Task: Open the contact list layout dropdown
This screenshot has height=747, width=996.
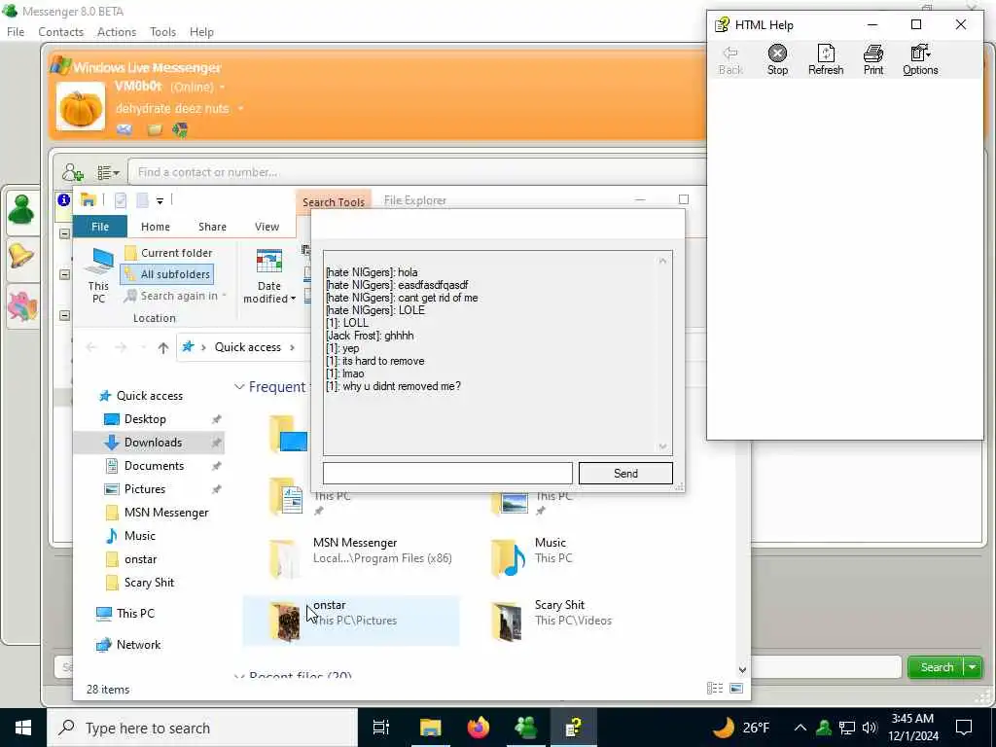Action: [108, 172]
